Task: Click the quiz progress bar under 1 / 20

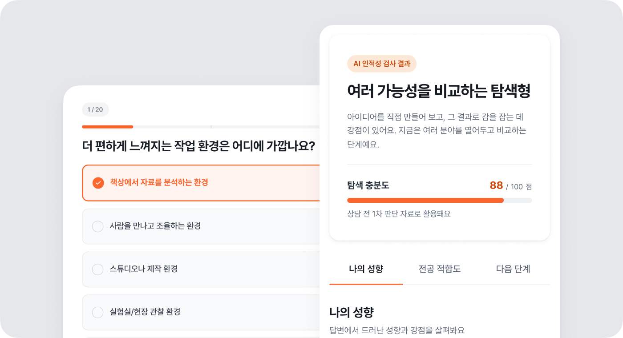Action: click(201, 127)
